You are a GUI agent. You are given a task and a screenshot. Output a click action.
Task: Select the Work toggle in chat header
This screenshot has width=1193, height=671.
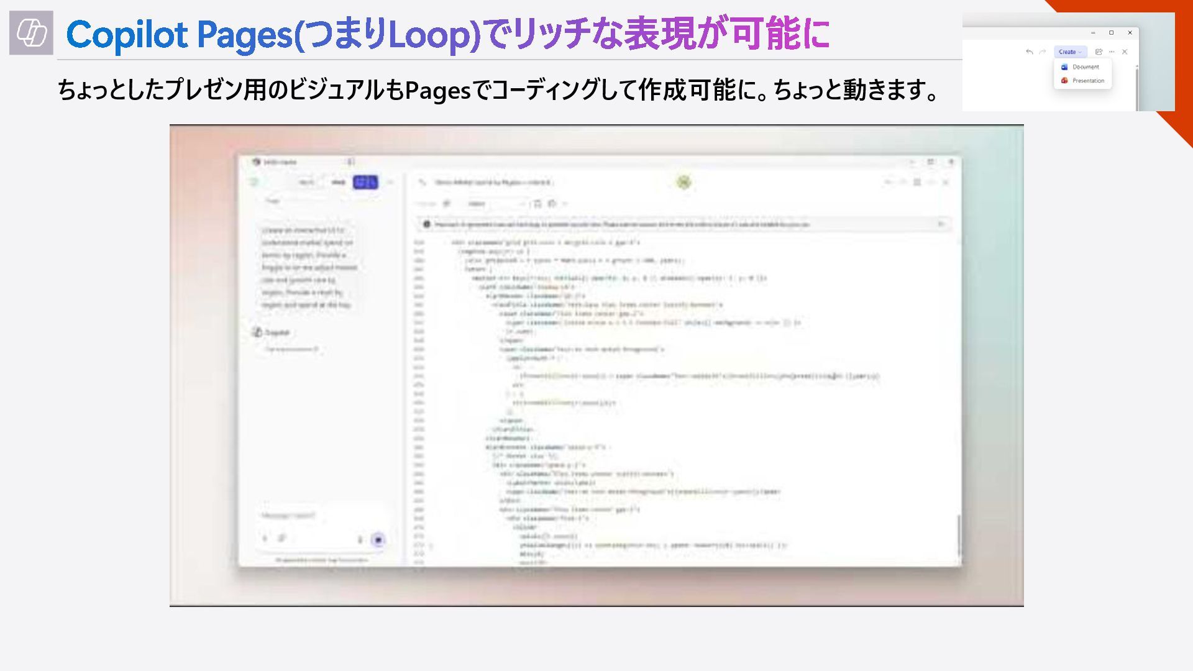[x=306, y=182]
